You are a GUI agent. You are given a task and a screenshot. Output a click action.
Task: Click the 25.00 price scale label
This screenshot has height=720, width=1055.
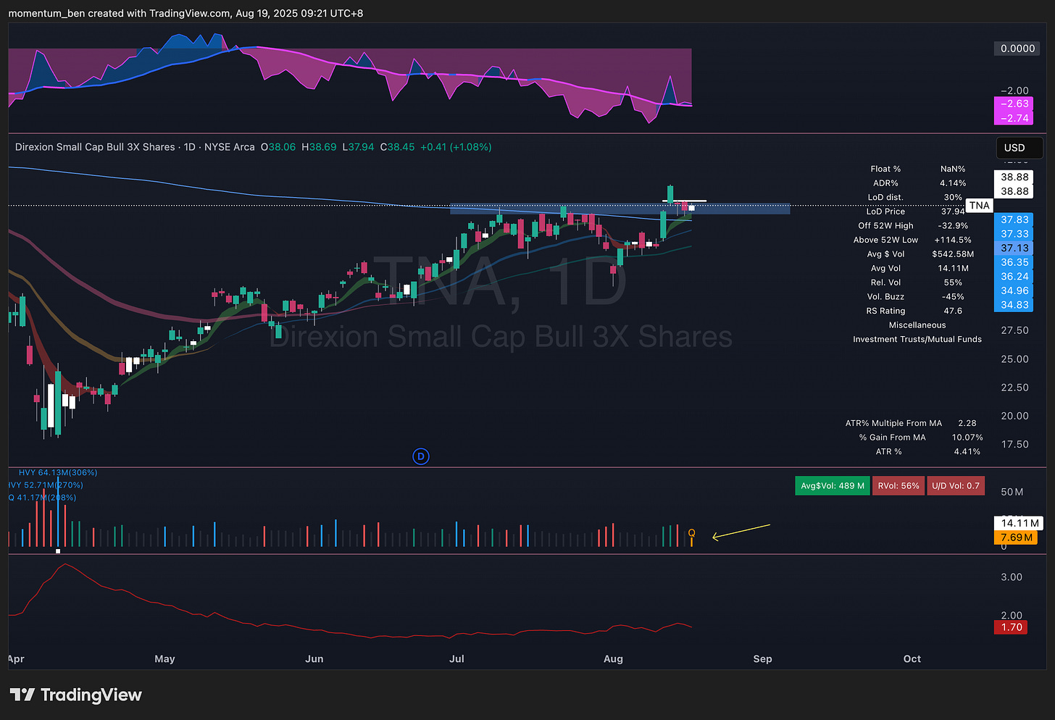pyautogui.click(x=1015, y=359)
